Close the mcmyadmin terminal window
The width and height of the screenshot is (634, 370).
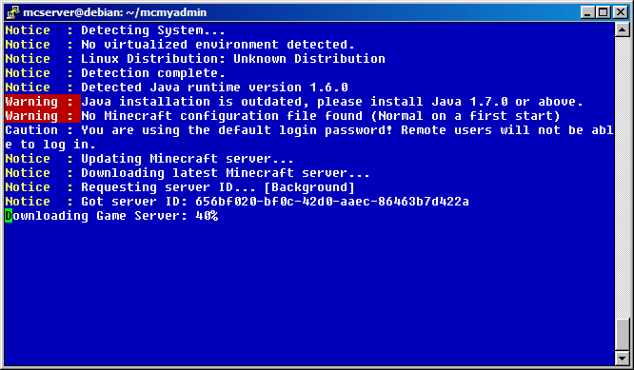pyautogui.click(x=621, y=12)
